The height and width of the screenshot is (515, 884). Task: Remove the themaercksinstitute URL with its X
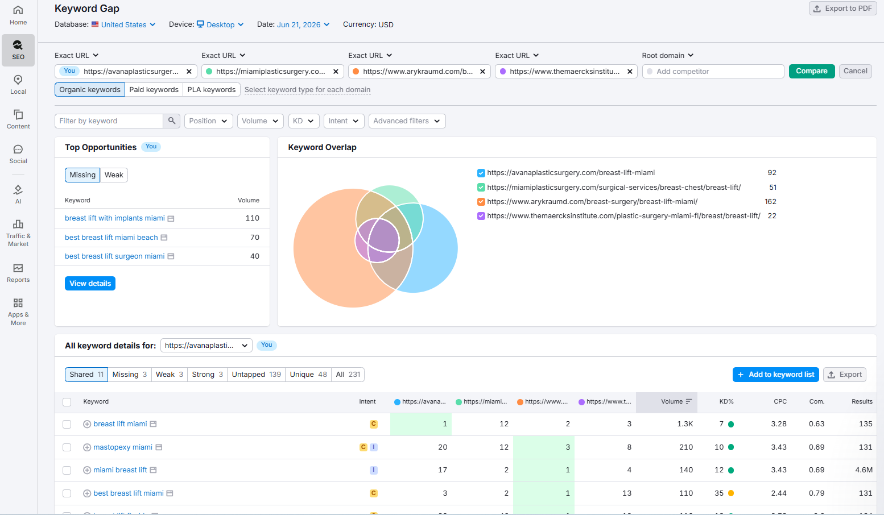tap(630, 72)
